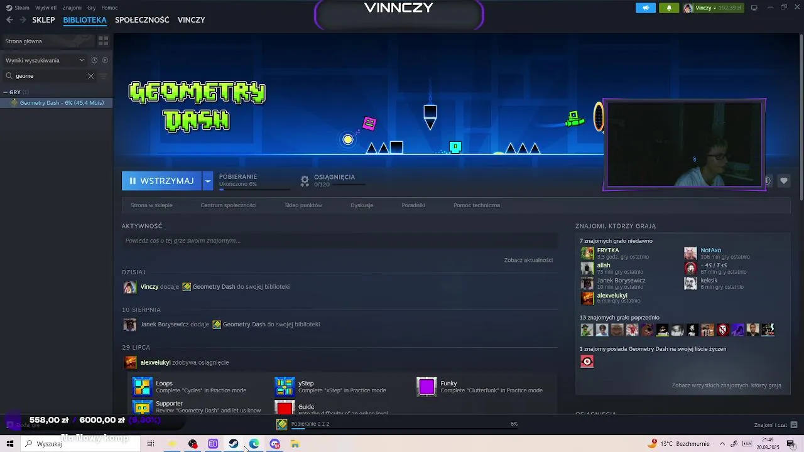The height and width of the screenshot is (452, 804).
Task: Open the Znajomi menu
Action: click(72, 8)
